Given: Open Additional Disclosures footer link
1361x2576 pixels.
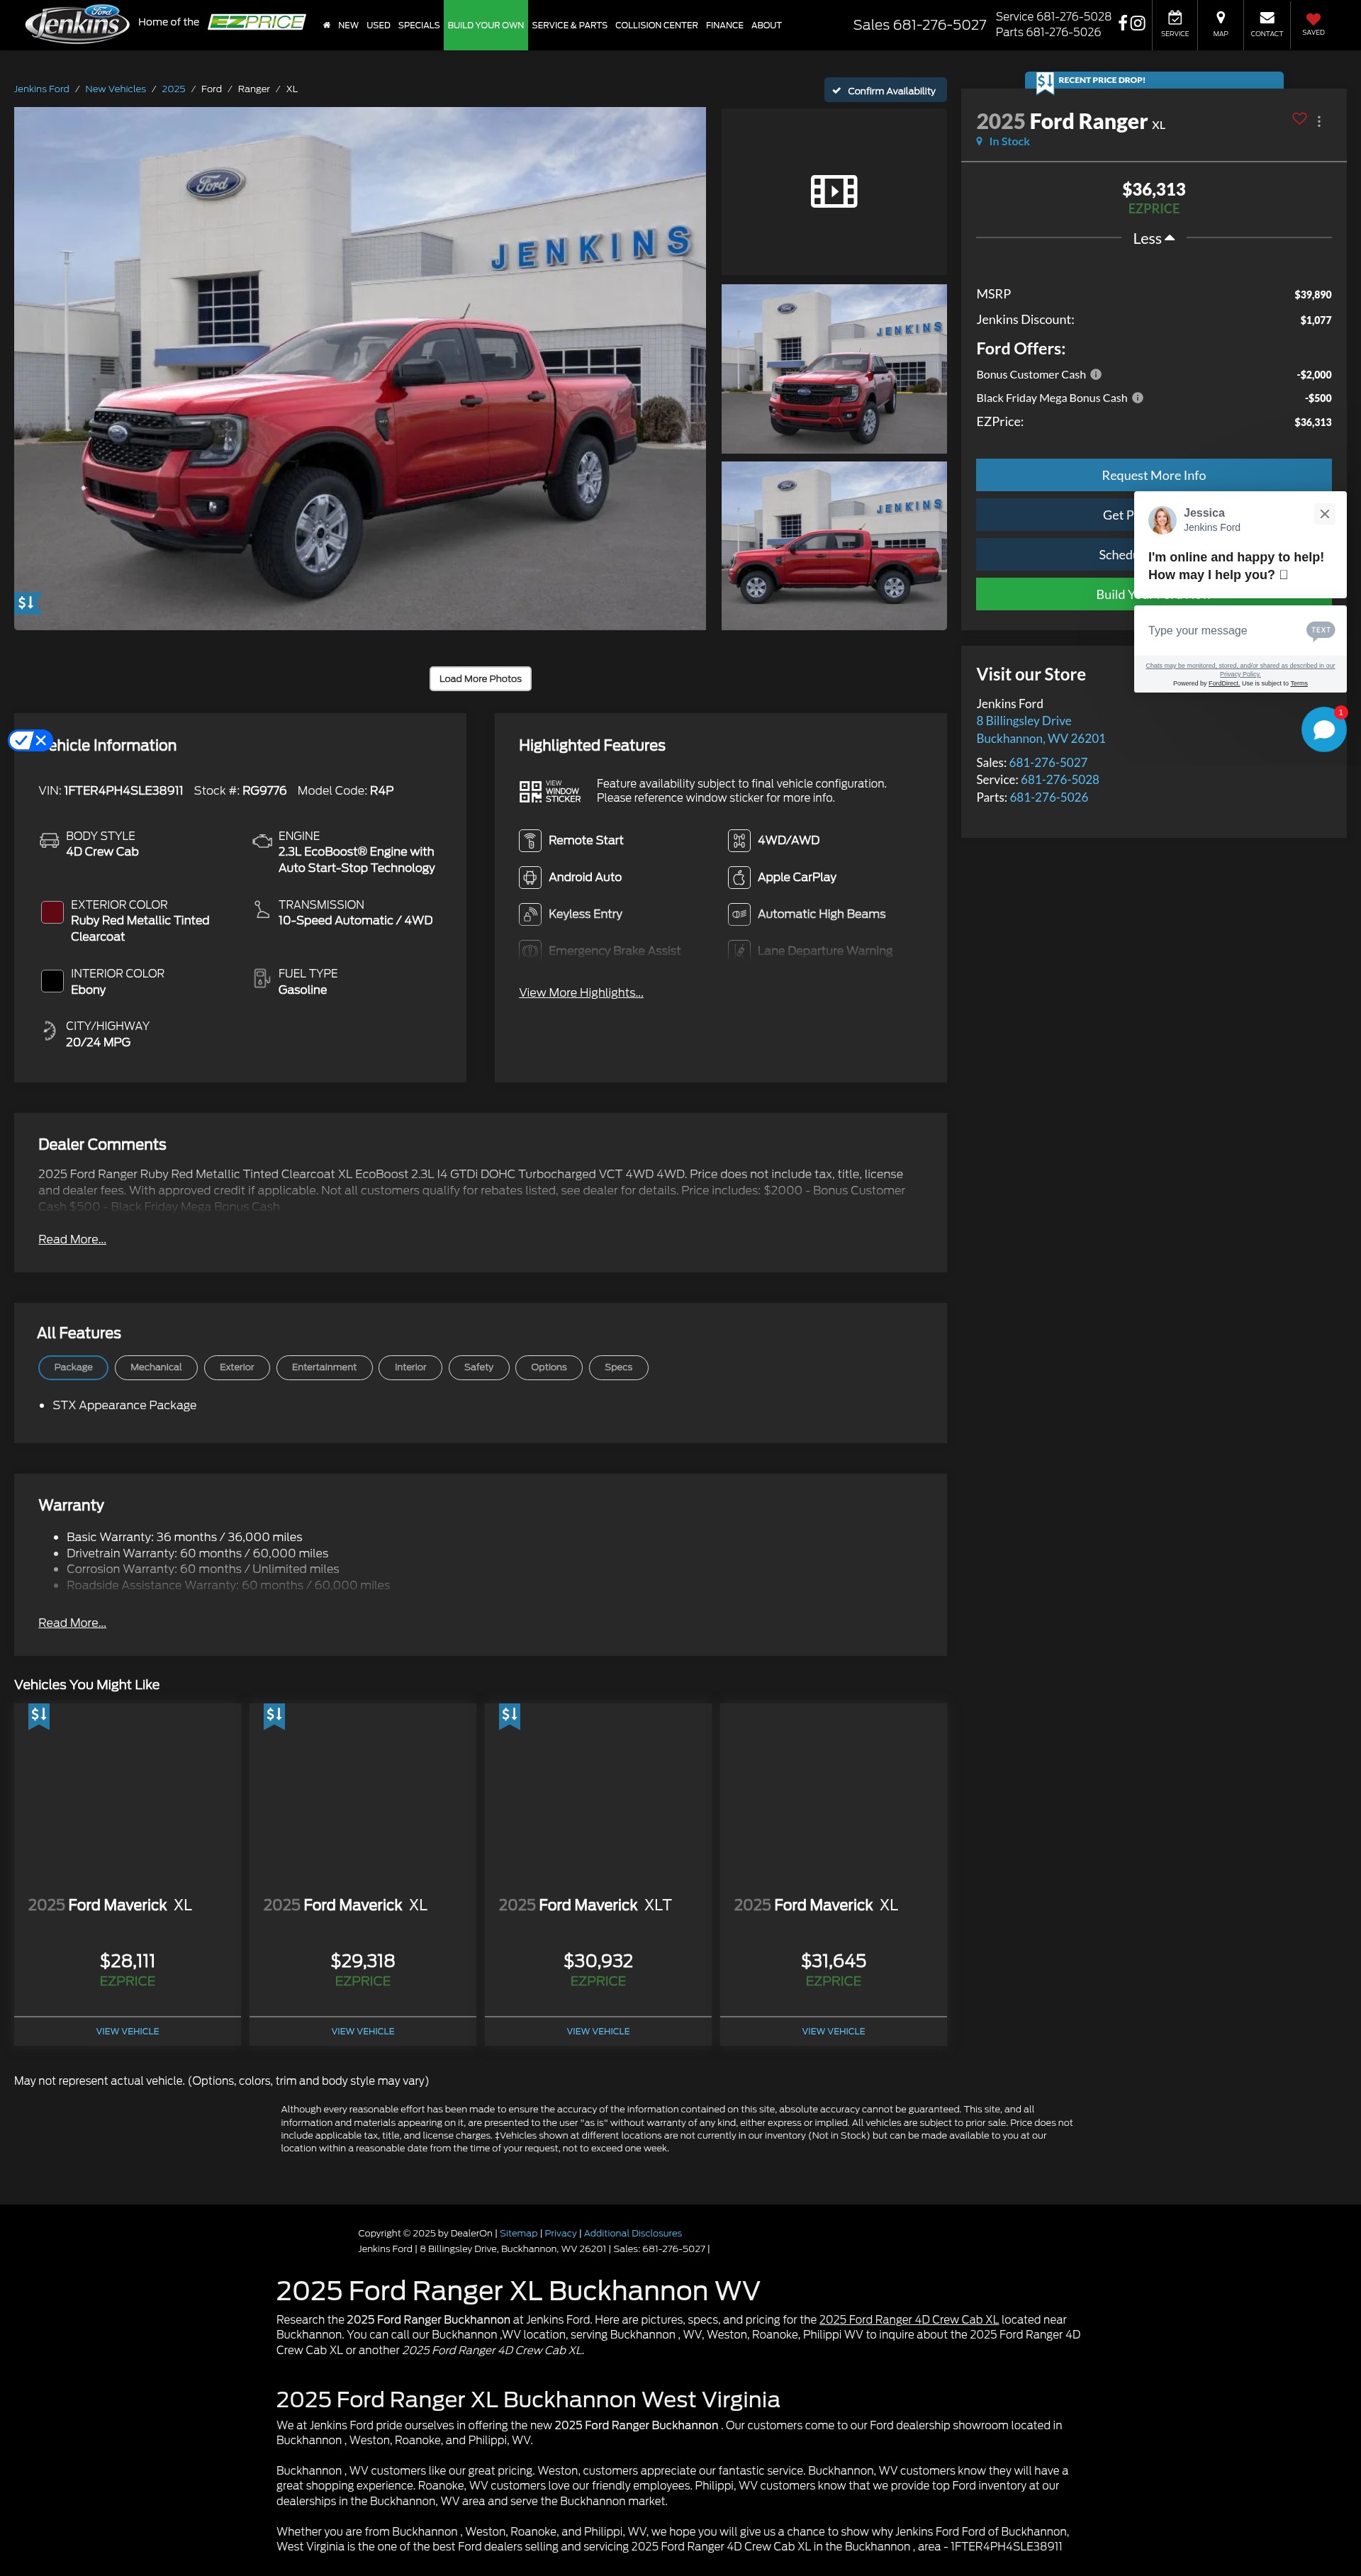Looking at the screenshot, I should pyautogui.click(x=633, y=2233).
